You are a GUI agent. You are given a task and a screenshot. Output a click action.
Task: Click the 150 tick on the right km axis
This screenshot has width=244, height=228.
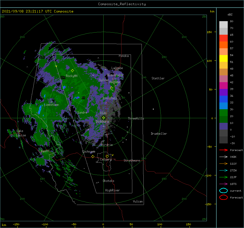point(210,32)
